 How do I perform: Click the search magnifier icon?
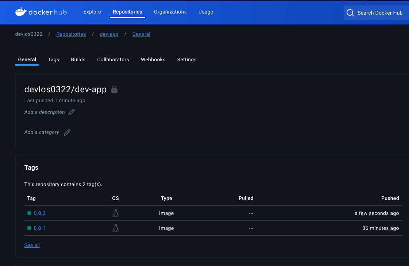coord(350,13)
